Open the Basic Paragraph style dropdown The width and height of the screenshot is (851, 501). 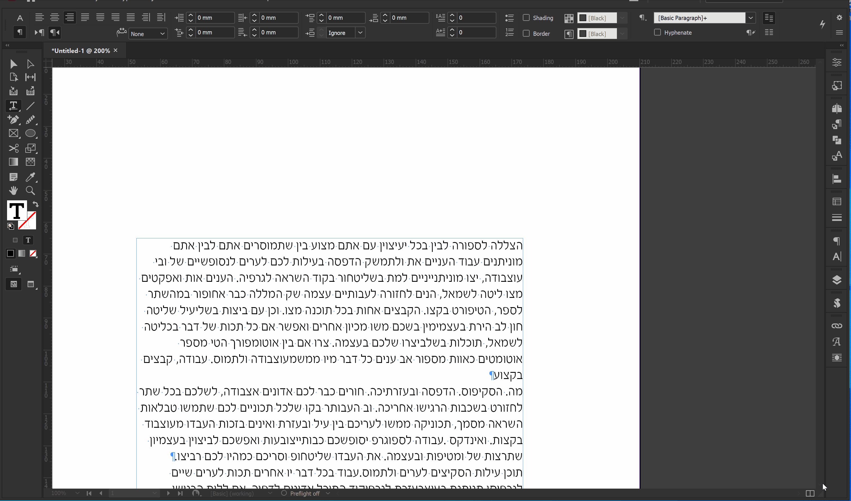(750, 18)
